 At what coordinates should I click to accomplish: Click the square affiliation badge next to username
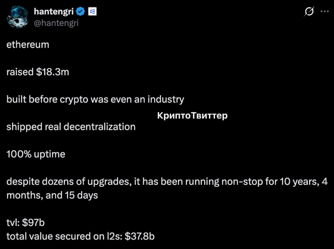(x=92, y=11)
